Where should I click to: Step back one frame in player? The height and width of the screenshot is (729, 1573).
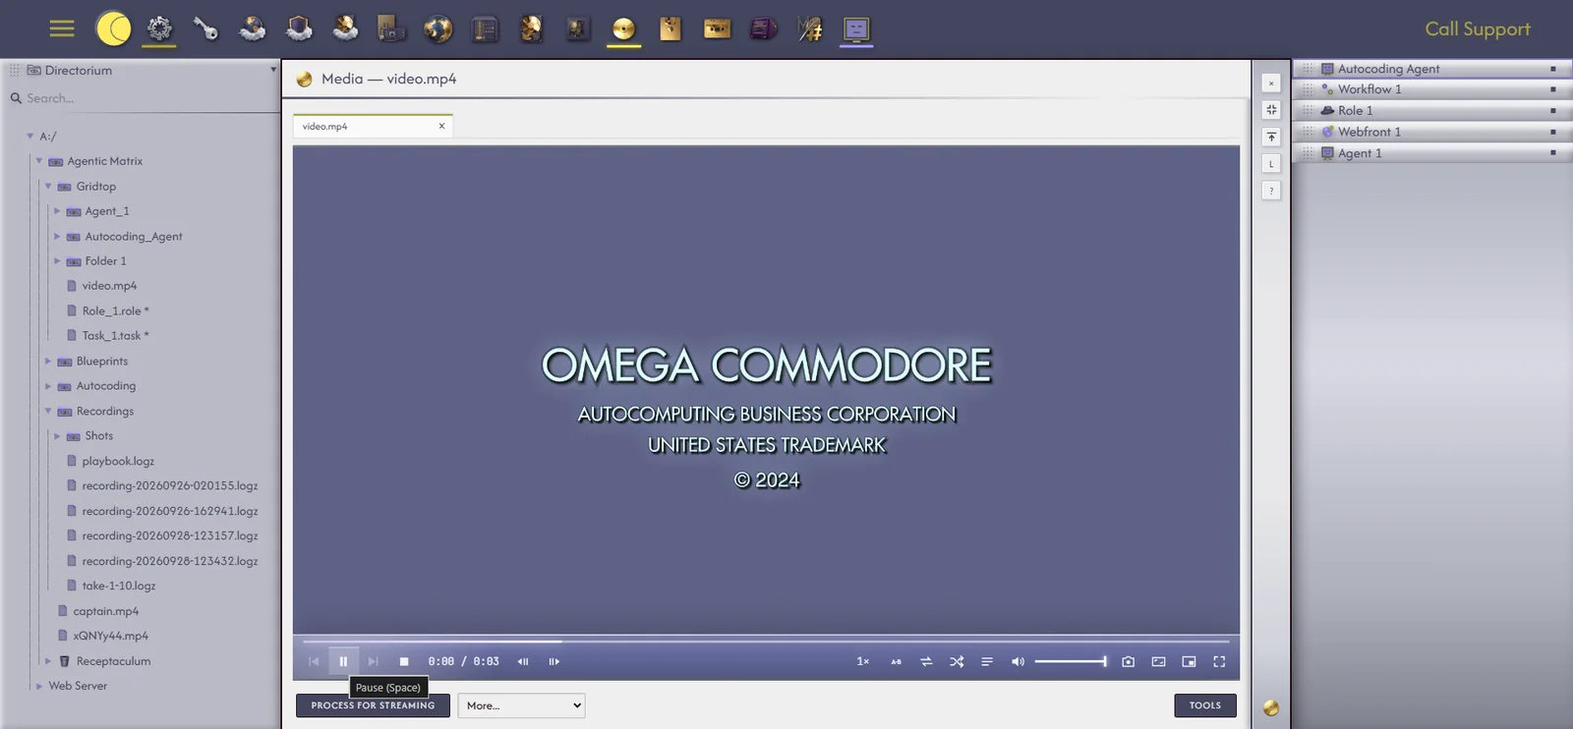tap(523, 662)
